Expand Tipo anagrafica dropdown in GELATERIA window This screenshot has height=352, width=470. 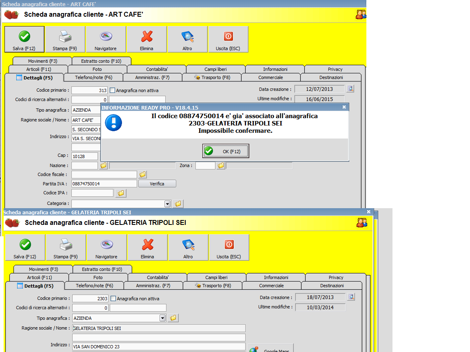[162, 318]
